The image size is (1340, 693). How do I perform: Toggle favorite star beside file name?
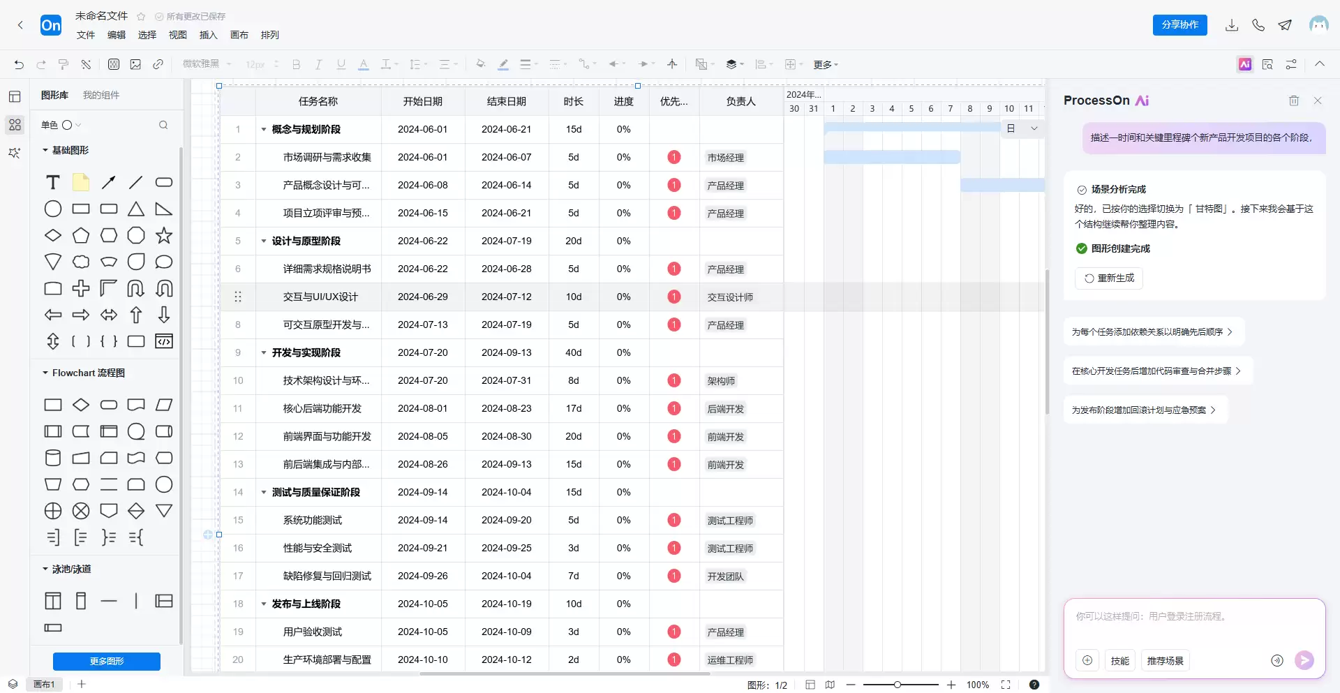coord(141,16)
